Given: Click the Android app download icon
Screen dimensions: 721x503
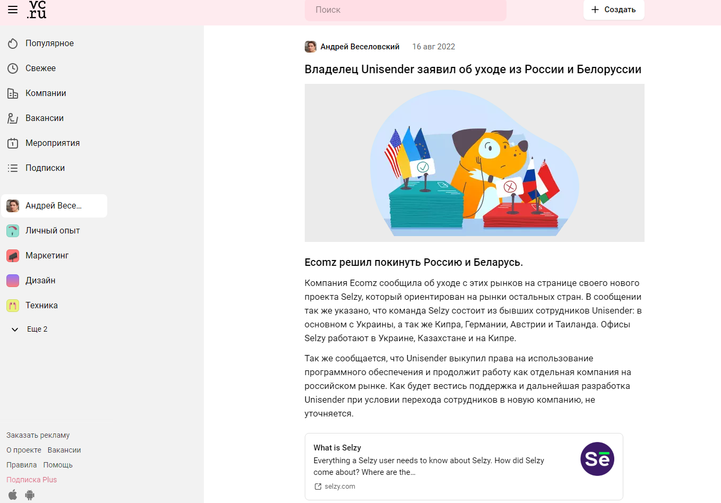Looking at the screenshot, I should (30, 495).
